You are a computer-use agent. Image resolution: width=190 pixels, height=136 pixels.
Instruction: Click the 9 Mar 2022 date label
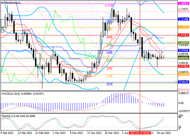(77, 133)
